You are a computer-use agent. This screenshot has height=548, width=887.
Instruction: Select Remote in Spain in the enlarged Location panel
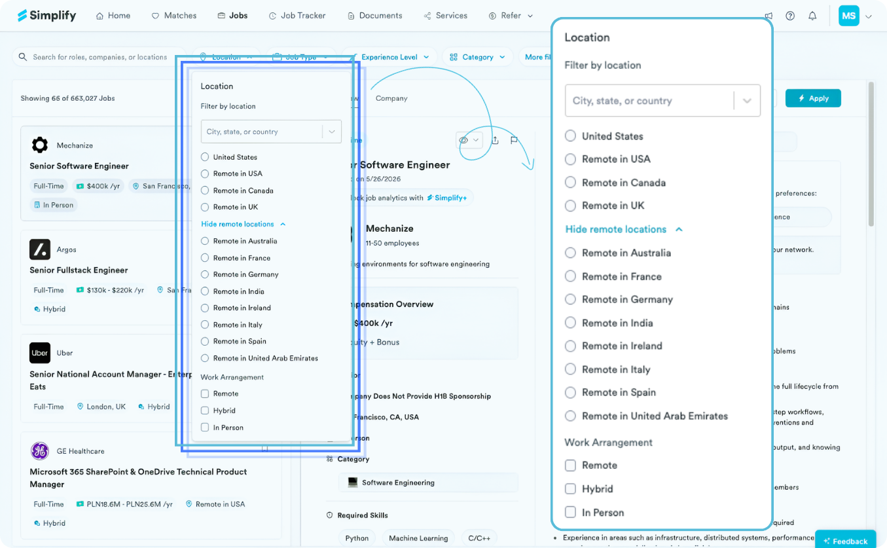(x=570, y=392)
